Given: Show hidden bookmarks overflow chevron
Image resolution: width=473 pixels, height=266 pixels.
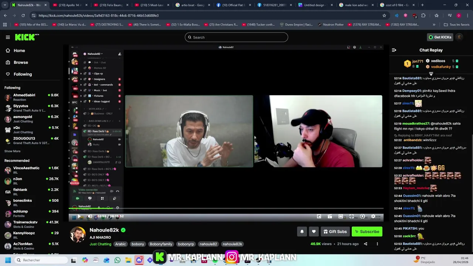Looking at the screenshot, I should [x=434, y=25].
